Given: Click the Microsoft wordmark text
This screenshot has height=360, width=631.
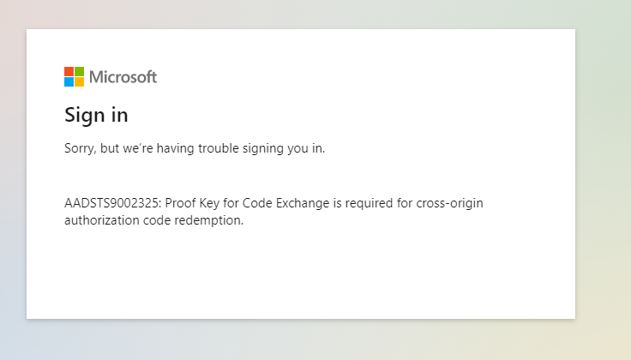Looking at the screenshot, I should pyautogui.click(x=123, y=77).
